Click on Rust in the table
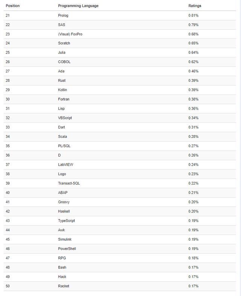Image resolution: width=241 pixels, height=296 pixels. (x=62, y=81)
